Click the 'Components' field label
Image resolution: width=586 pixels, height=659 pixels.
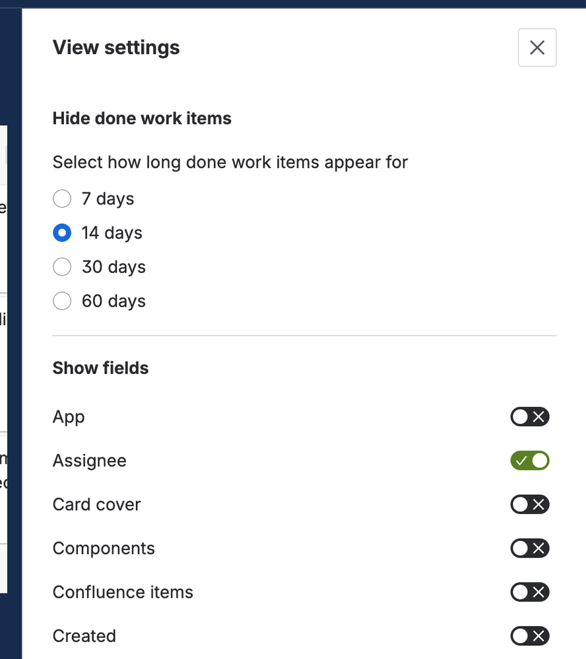[x=104, y=549]
